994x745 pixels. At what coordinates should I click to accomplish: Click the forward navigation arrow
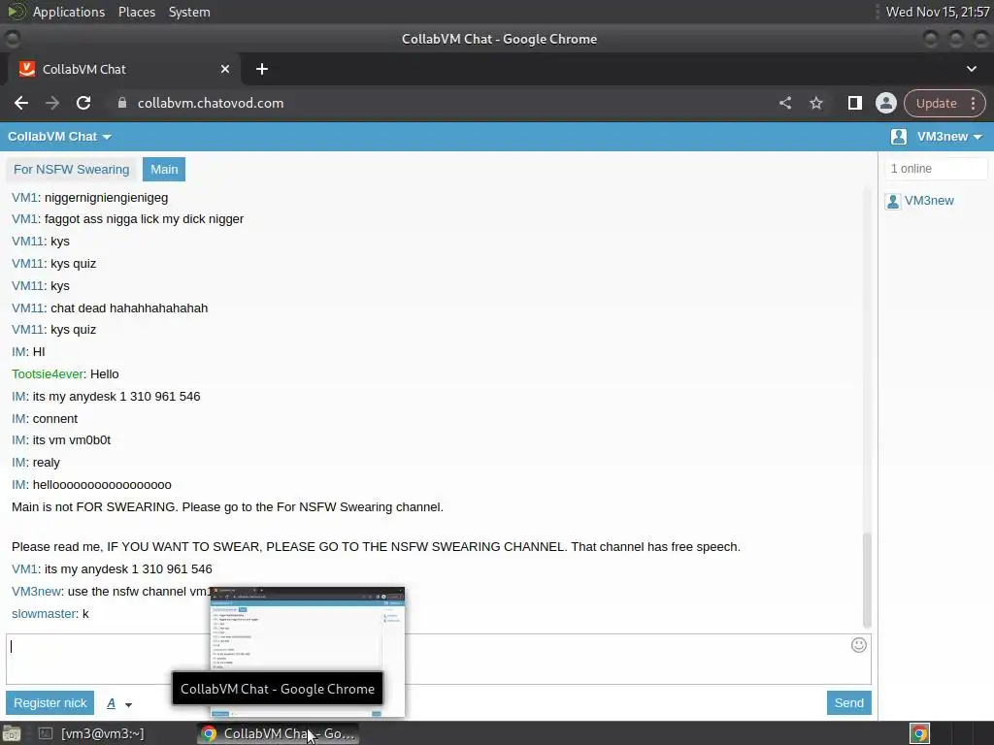pyautogui.click(x=52, y=103)
